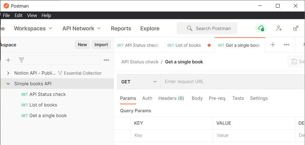
Task: Click the save disk icon
Action: (x=294, y=62)
